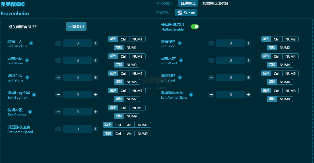Increase Edit Mead value with plus

pyautogui.click(x=95, y=60)
